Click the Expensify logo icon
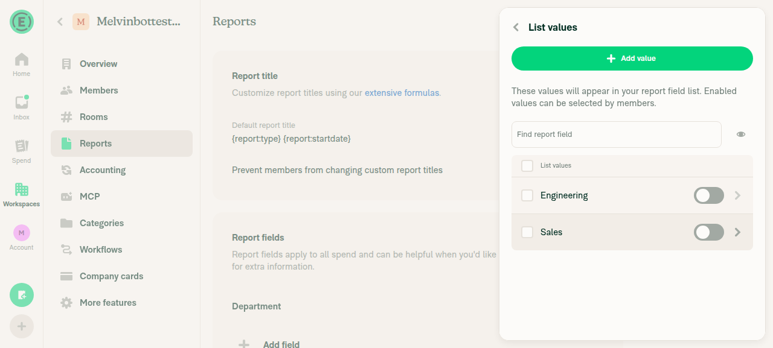The width and height of the screenshot is (773, 348). tap(22, 22)
